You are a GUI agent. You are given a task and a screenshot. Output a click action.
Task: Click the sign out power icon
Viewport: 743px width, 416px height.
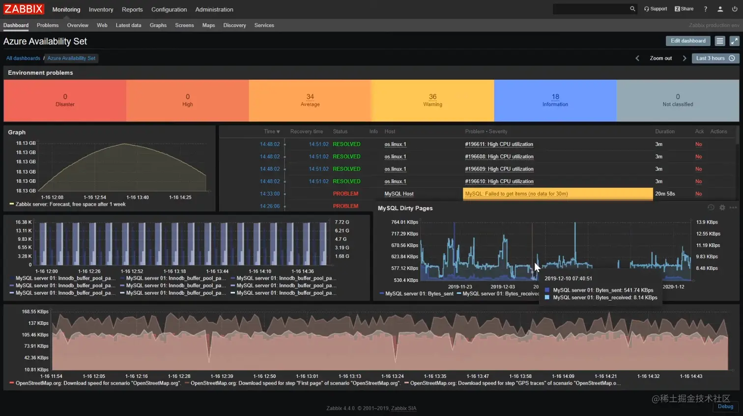[x=734, y=8]
